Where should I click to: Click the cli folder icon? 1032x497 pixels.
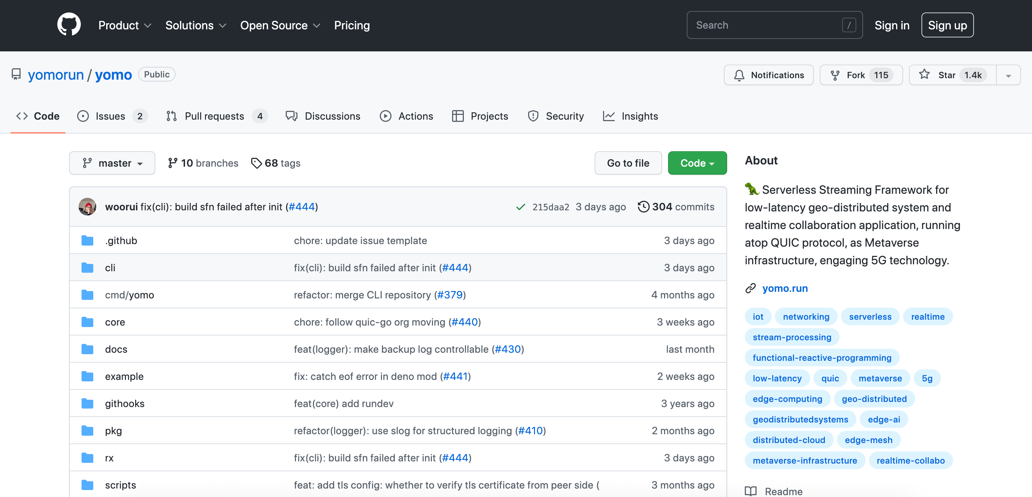(87, 268)
